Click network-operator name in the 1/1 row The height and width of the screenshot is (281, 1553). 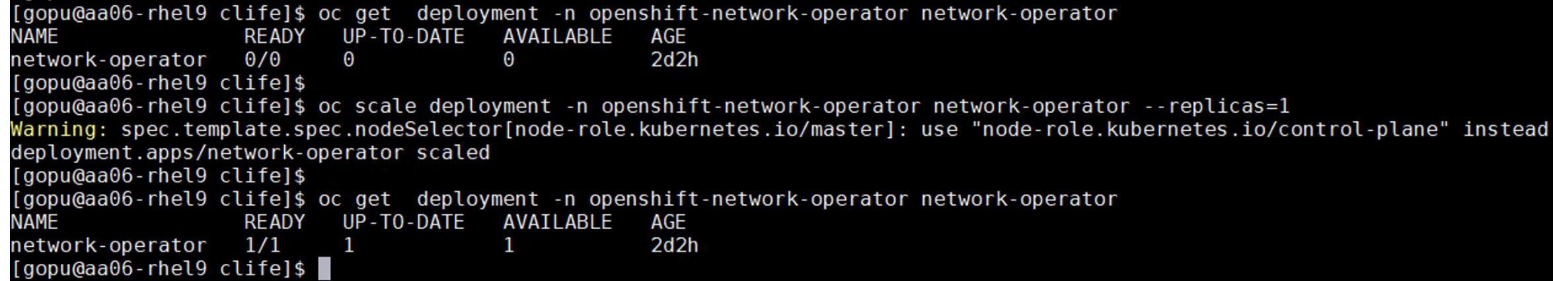[x=108, y=246]
